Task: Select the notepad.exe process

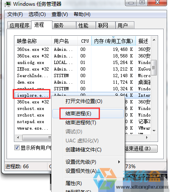Action: coord(31,121)
